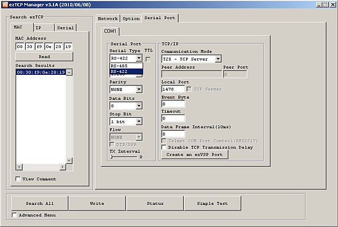Switch to the Network tab
Viewport: 338px width, 227px height.
tap(108, 18)
